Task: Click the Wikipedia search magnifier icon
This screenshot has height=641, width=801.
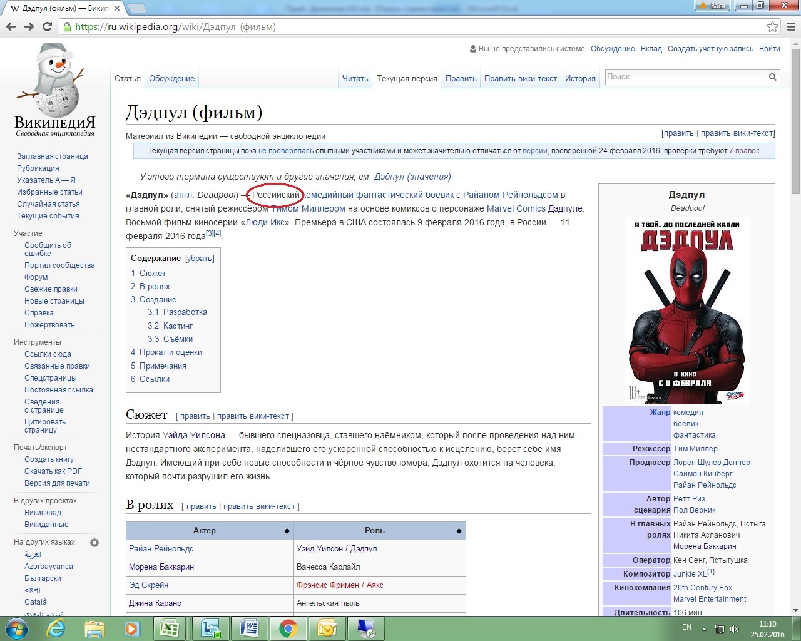Action: 773,77
